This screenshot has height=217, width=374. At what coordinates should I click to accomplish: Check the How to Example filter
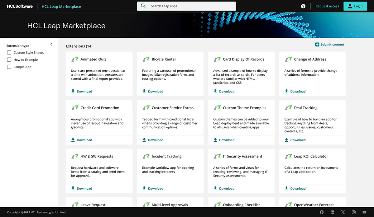9,59
